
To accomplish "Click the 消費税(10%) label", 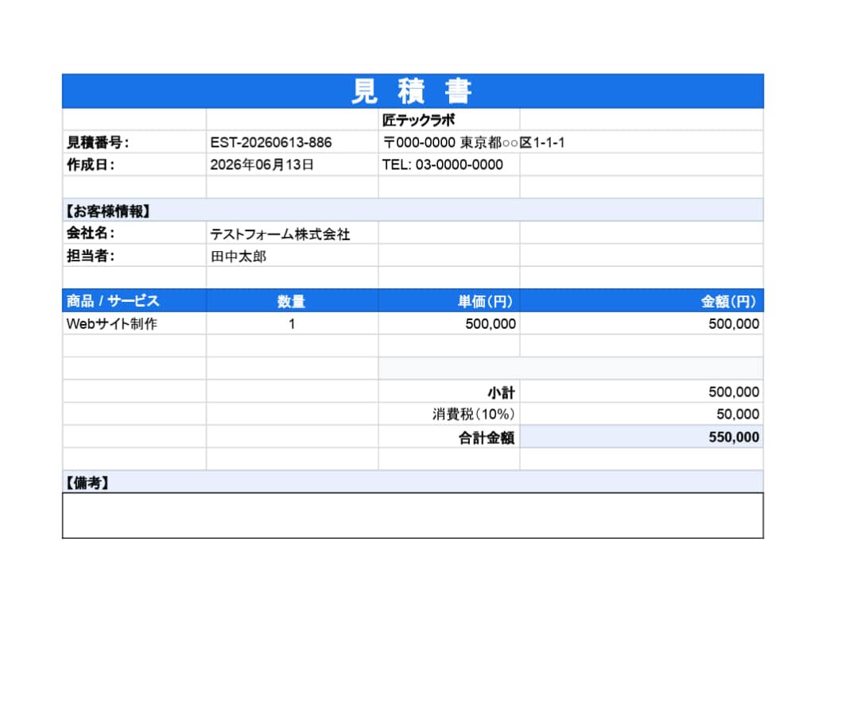I will coord(474,414).
